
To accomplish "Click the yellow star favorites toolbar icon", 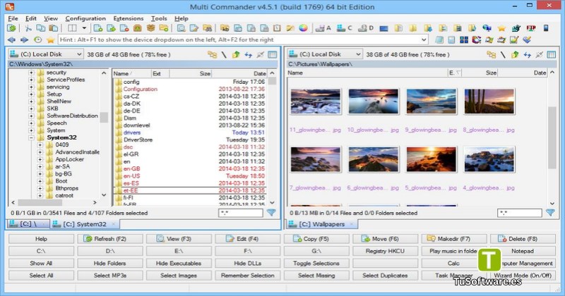I will (x=501, y=28).
